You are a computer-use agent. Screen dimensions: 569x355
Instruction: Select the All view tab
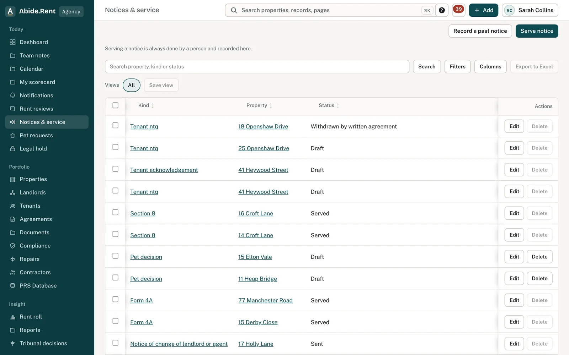(x=132, y=85)
